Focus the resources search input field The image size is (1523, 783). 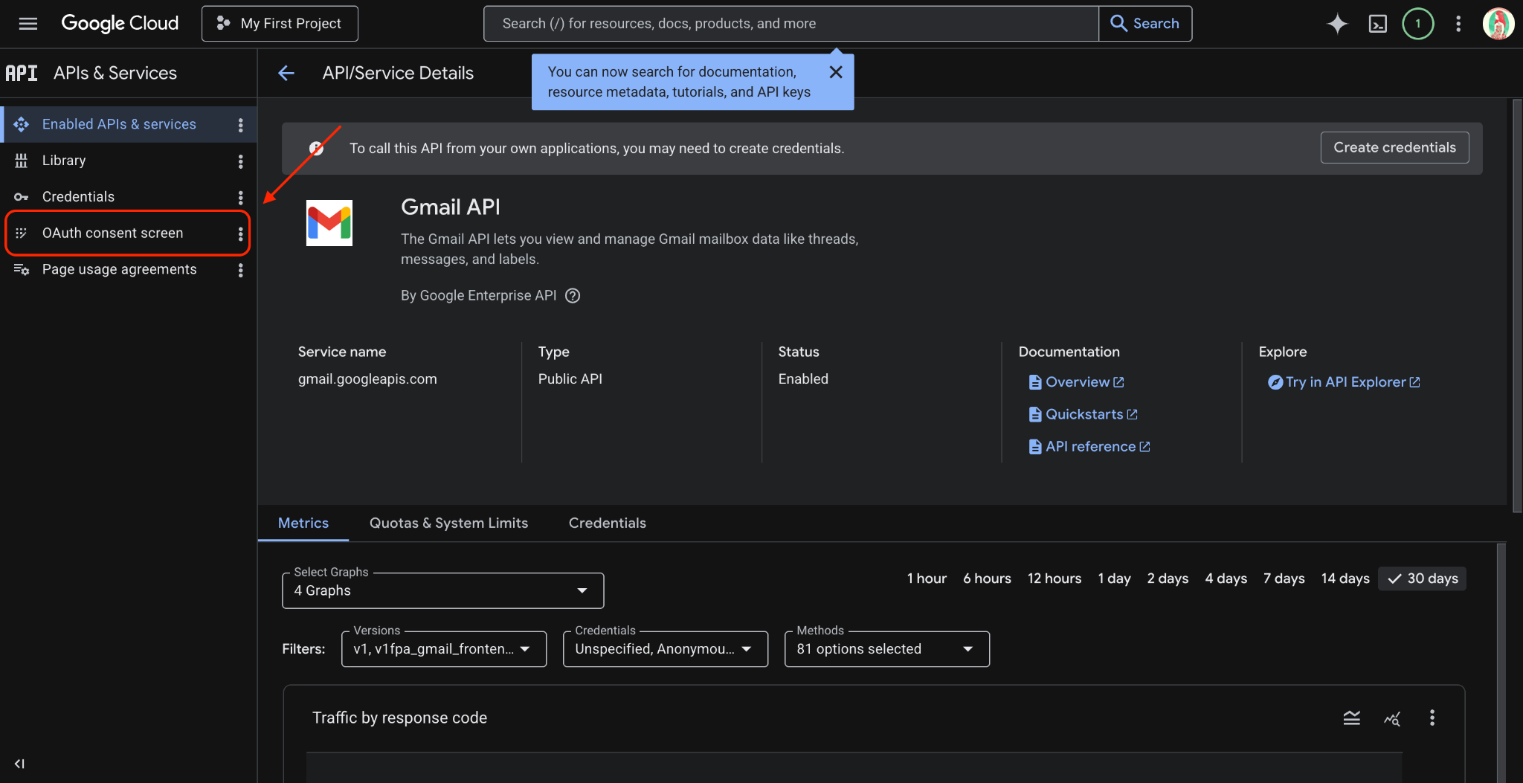click(791, 24)
